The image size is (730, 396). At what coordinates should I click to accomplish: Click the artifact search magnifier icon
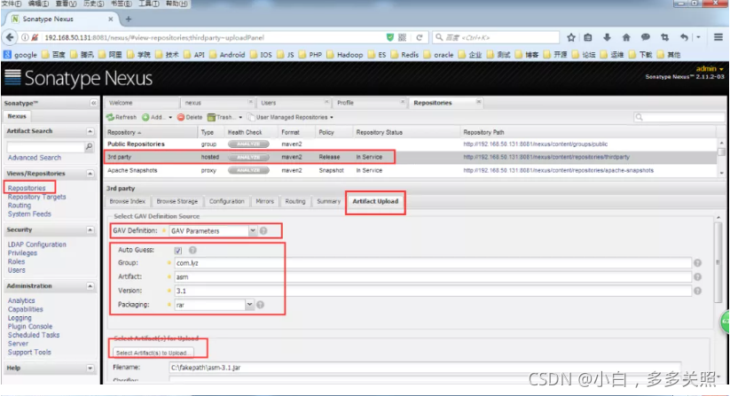[x=89, y=147]
